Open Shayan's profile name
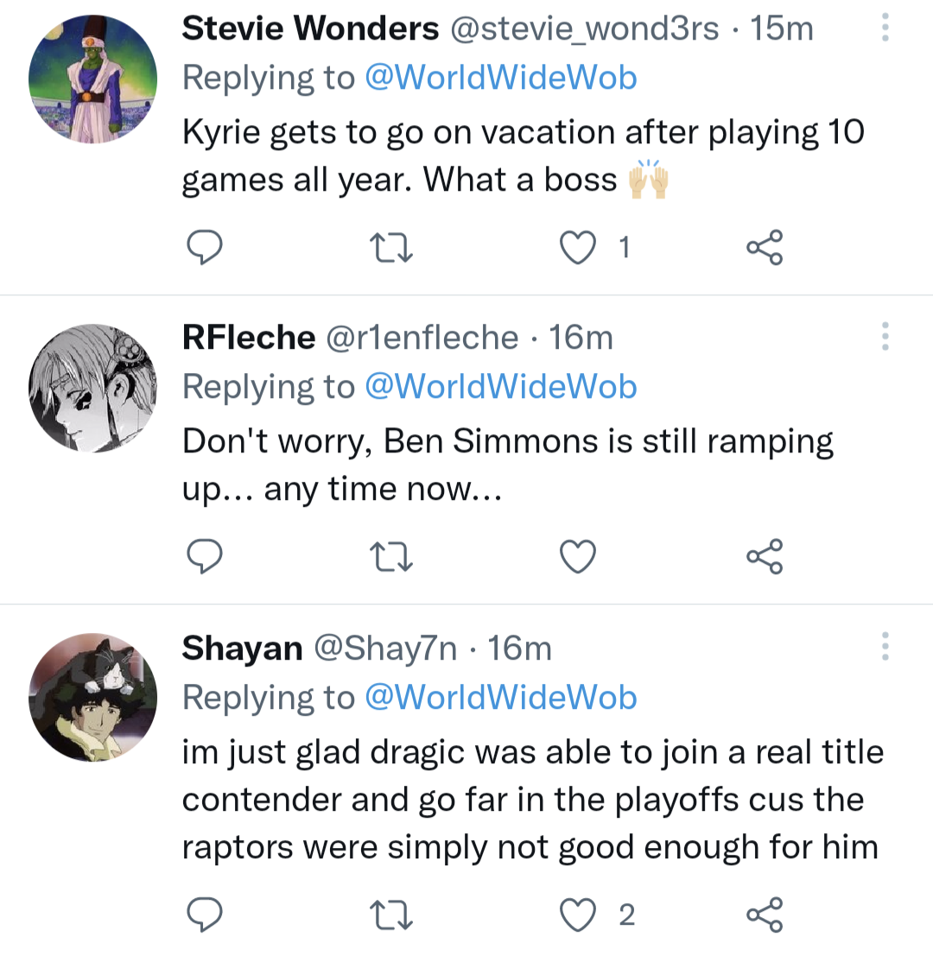The image size is (933, 962). pos(242,648)
